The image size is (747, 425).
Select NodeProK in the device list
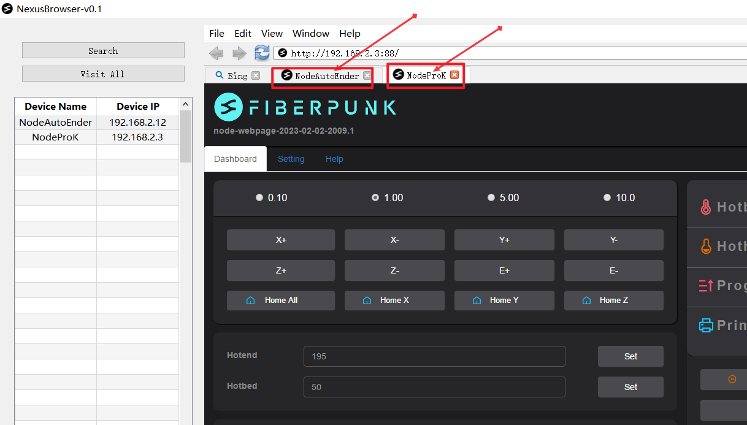pos(56,137)
